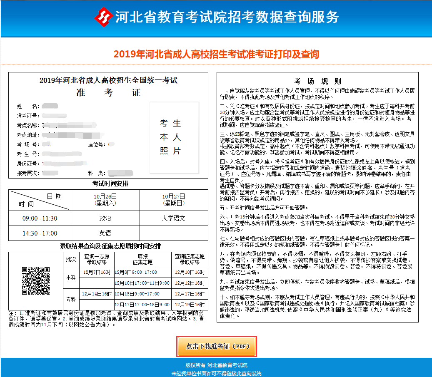The width and height of the screenshot is (432, 377).
Task: Click the 科类: field label
Action: pyautogui.click(x=97, y=173)
